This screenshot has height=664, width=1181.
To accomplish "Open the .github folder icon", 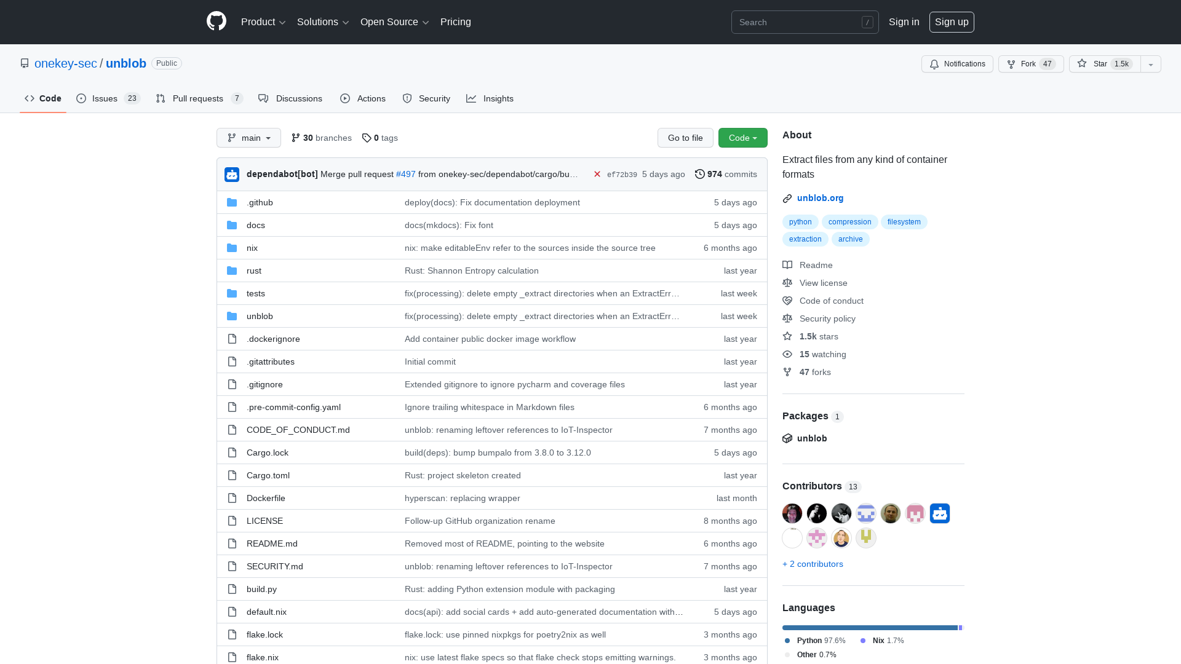I will point(232,202).
